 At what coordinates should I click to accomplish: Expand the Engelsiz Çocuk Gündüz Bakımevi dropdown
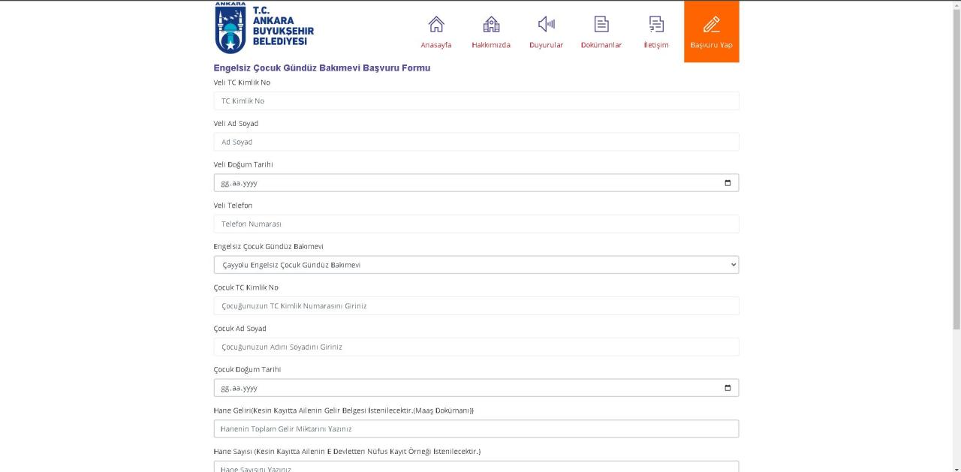click(476, 265)
